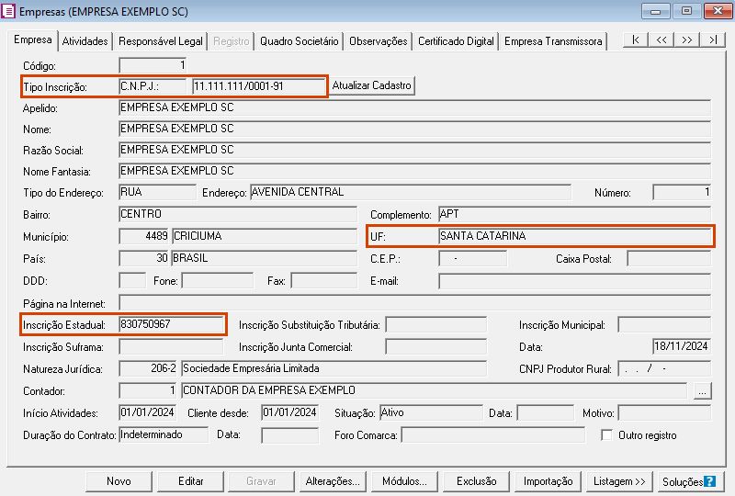This screenshot has height=496, width=735.
Task: Expand the Listagem >> options
Action: coord(619,481)
